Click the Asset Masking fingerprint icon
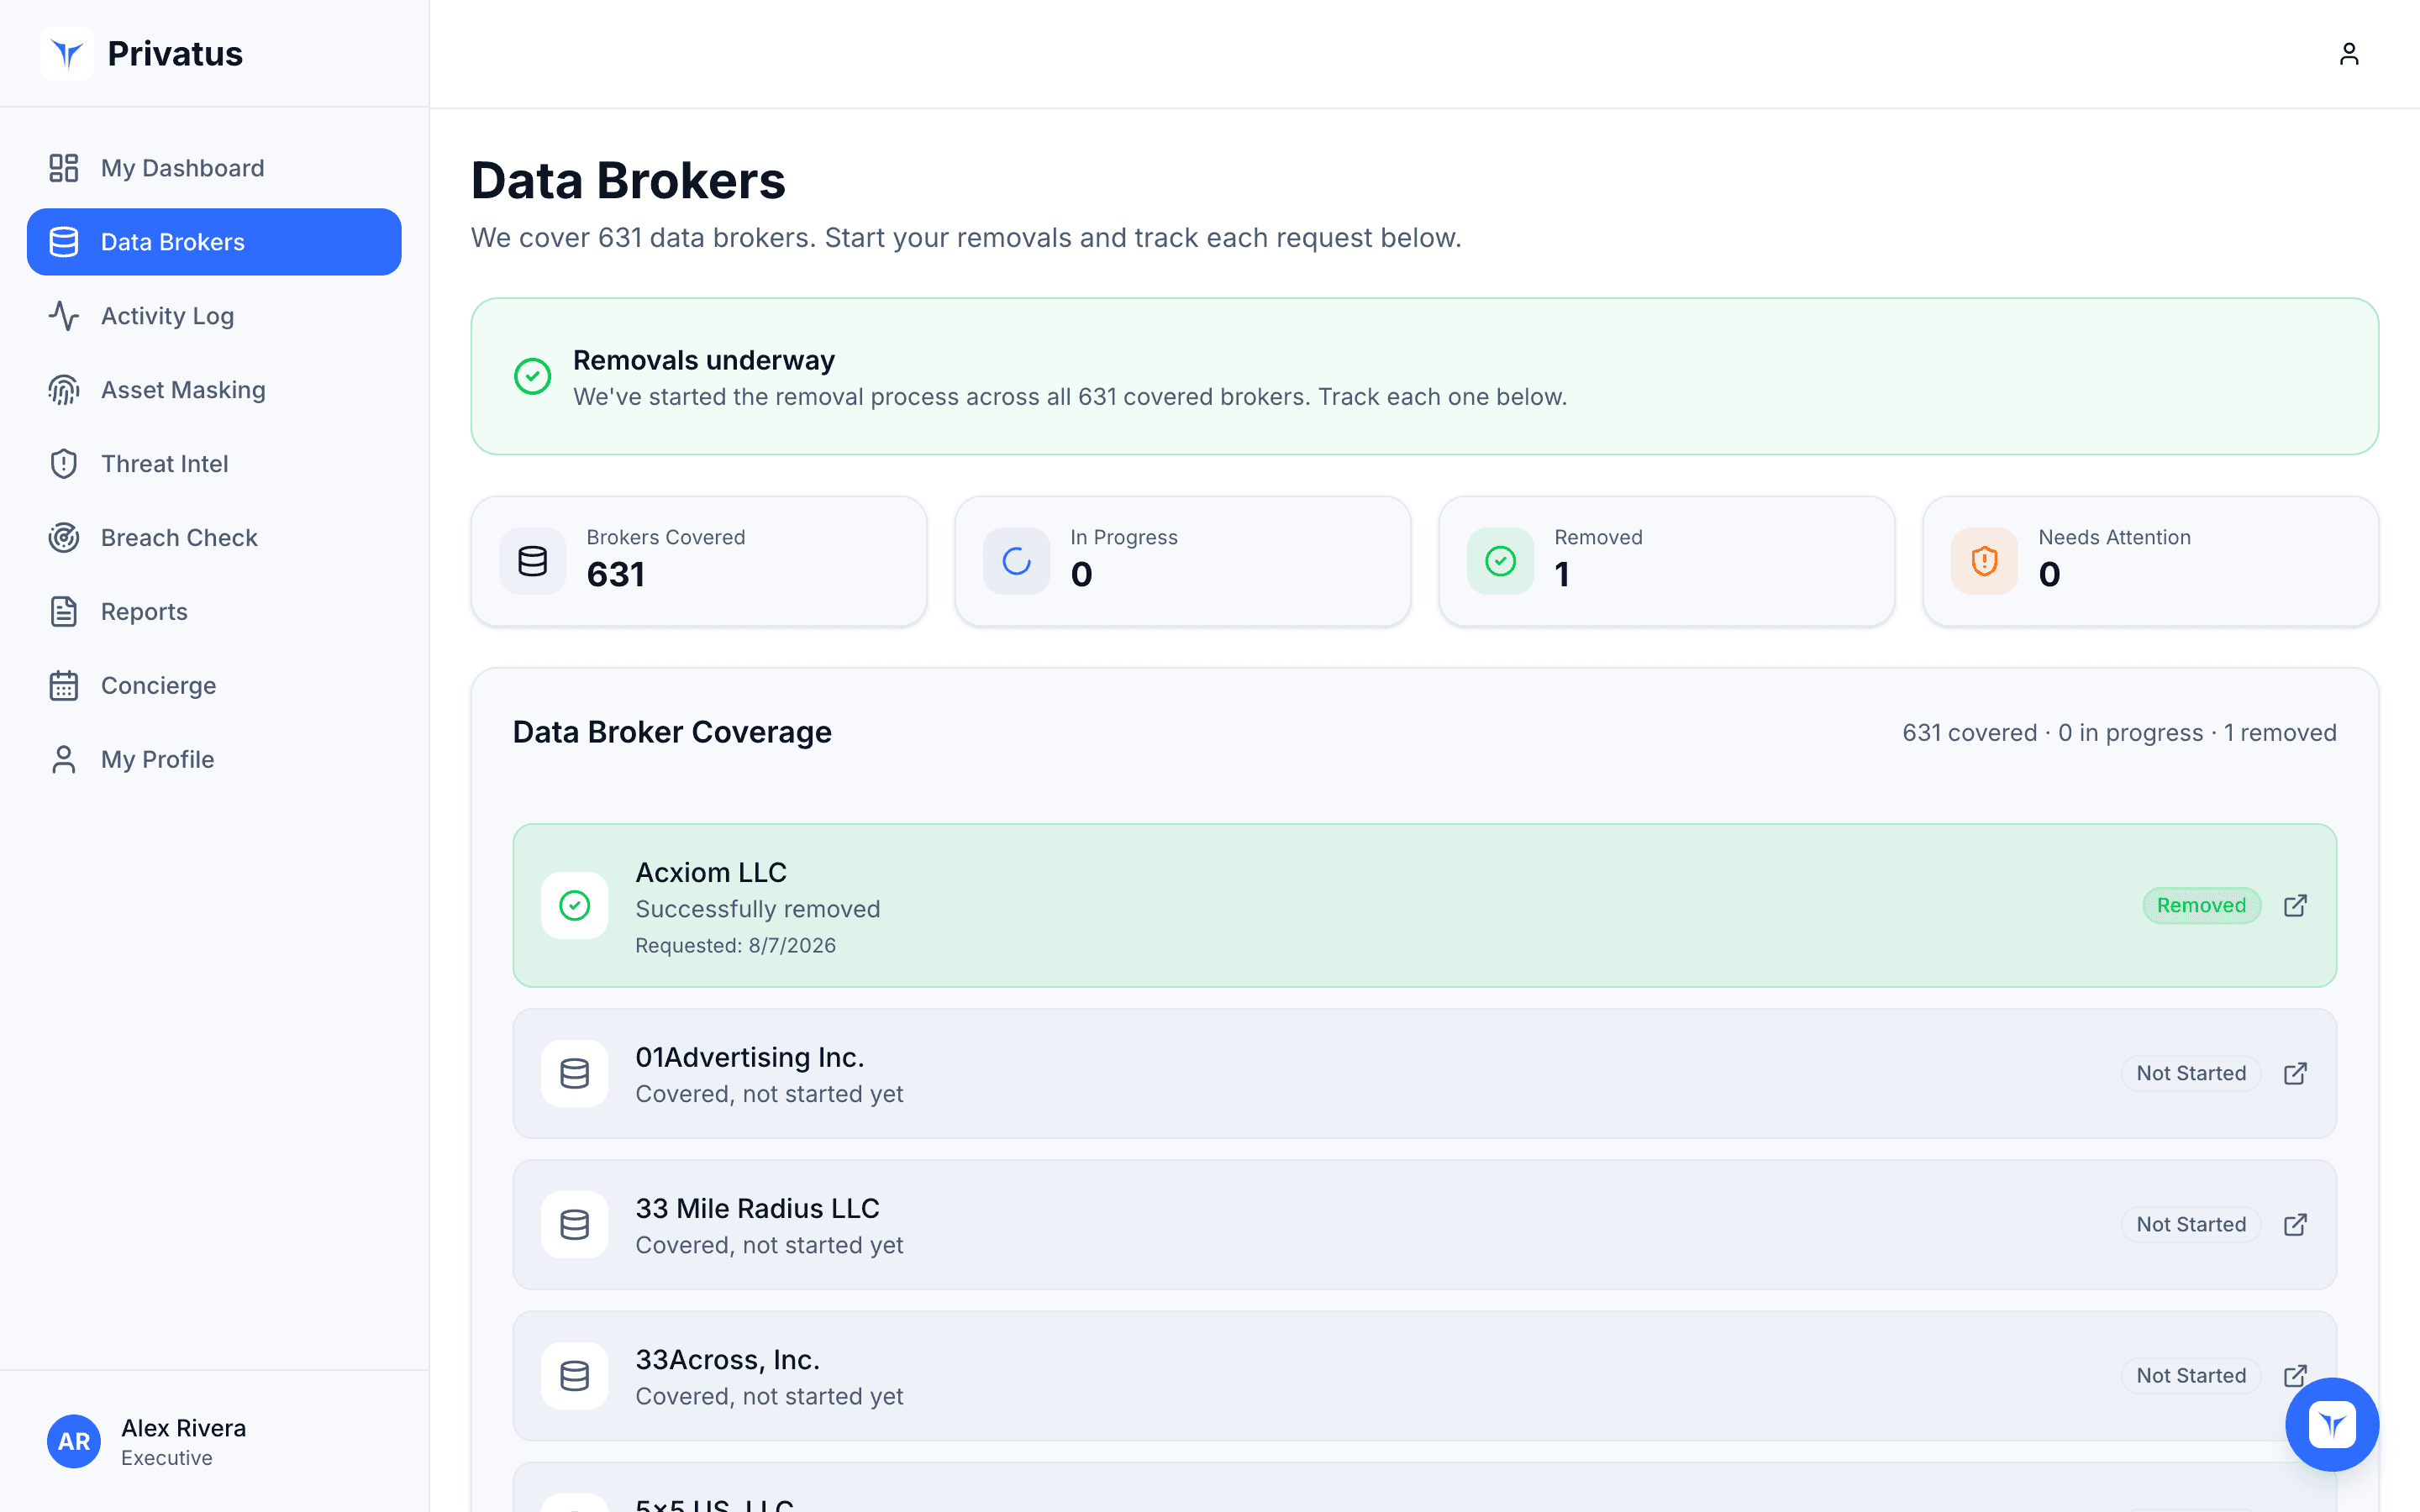The width and height of the screenshot is (2420, 1512). pyautogui.click(x=64, y=390)
